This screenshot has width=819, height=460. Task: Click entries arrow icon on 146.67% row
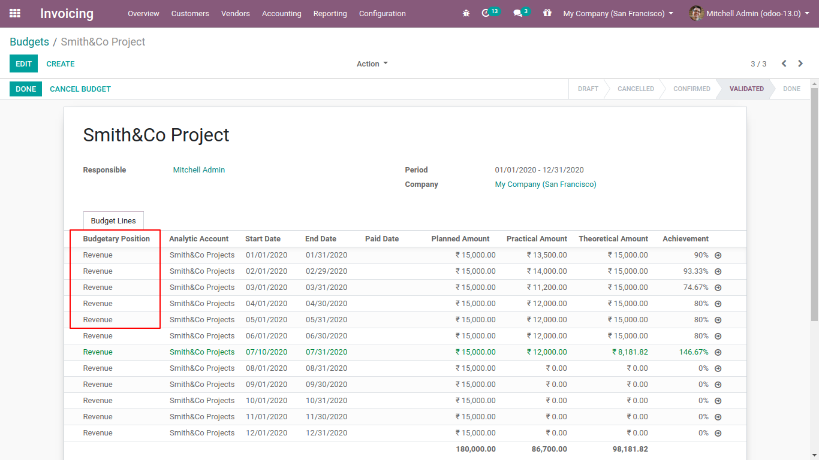point(718,352)
